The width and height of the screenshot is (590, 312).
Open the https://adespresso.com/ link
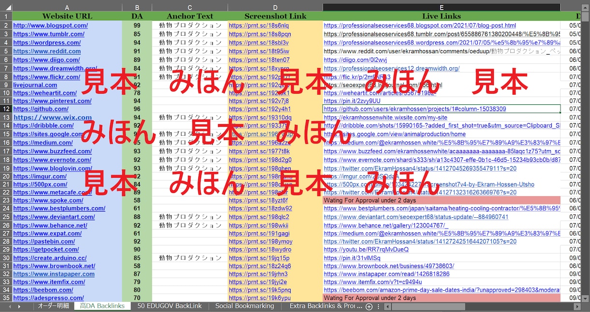click(x=48, y=298)
